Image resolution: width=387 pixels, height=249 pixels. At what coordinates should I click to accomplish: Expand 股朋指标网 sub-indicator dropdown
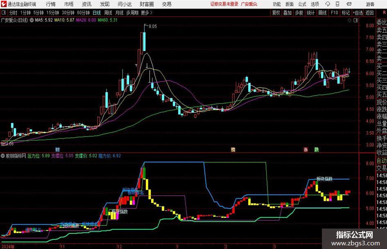[x=3, y=156]
